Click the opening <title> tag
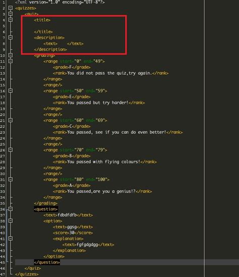This screenshot has width=239, height=277. coord(42,20)
